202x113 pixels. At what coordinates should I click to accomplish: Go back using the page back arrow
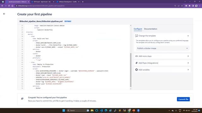coord(4,14)
